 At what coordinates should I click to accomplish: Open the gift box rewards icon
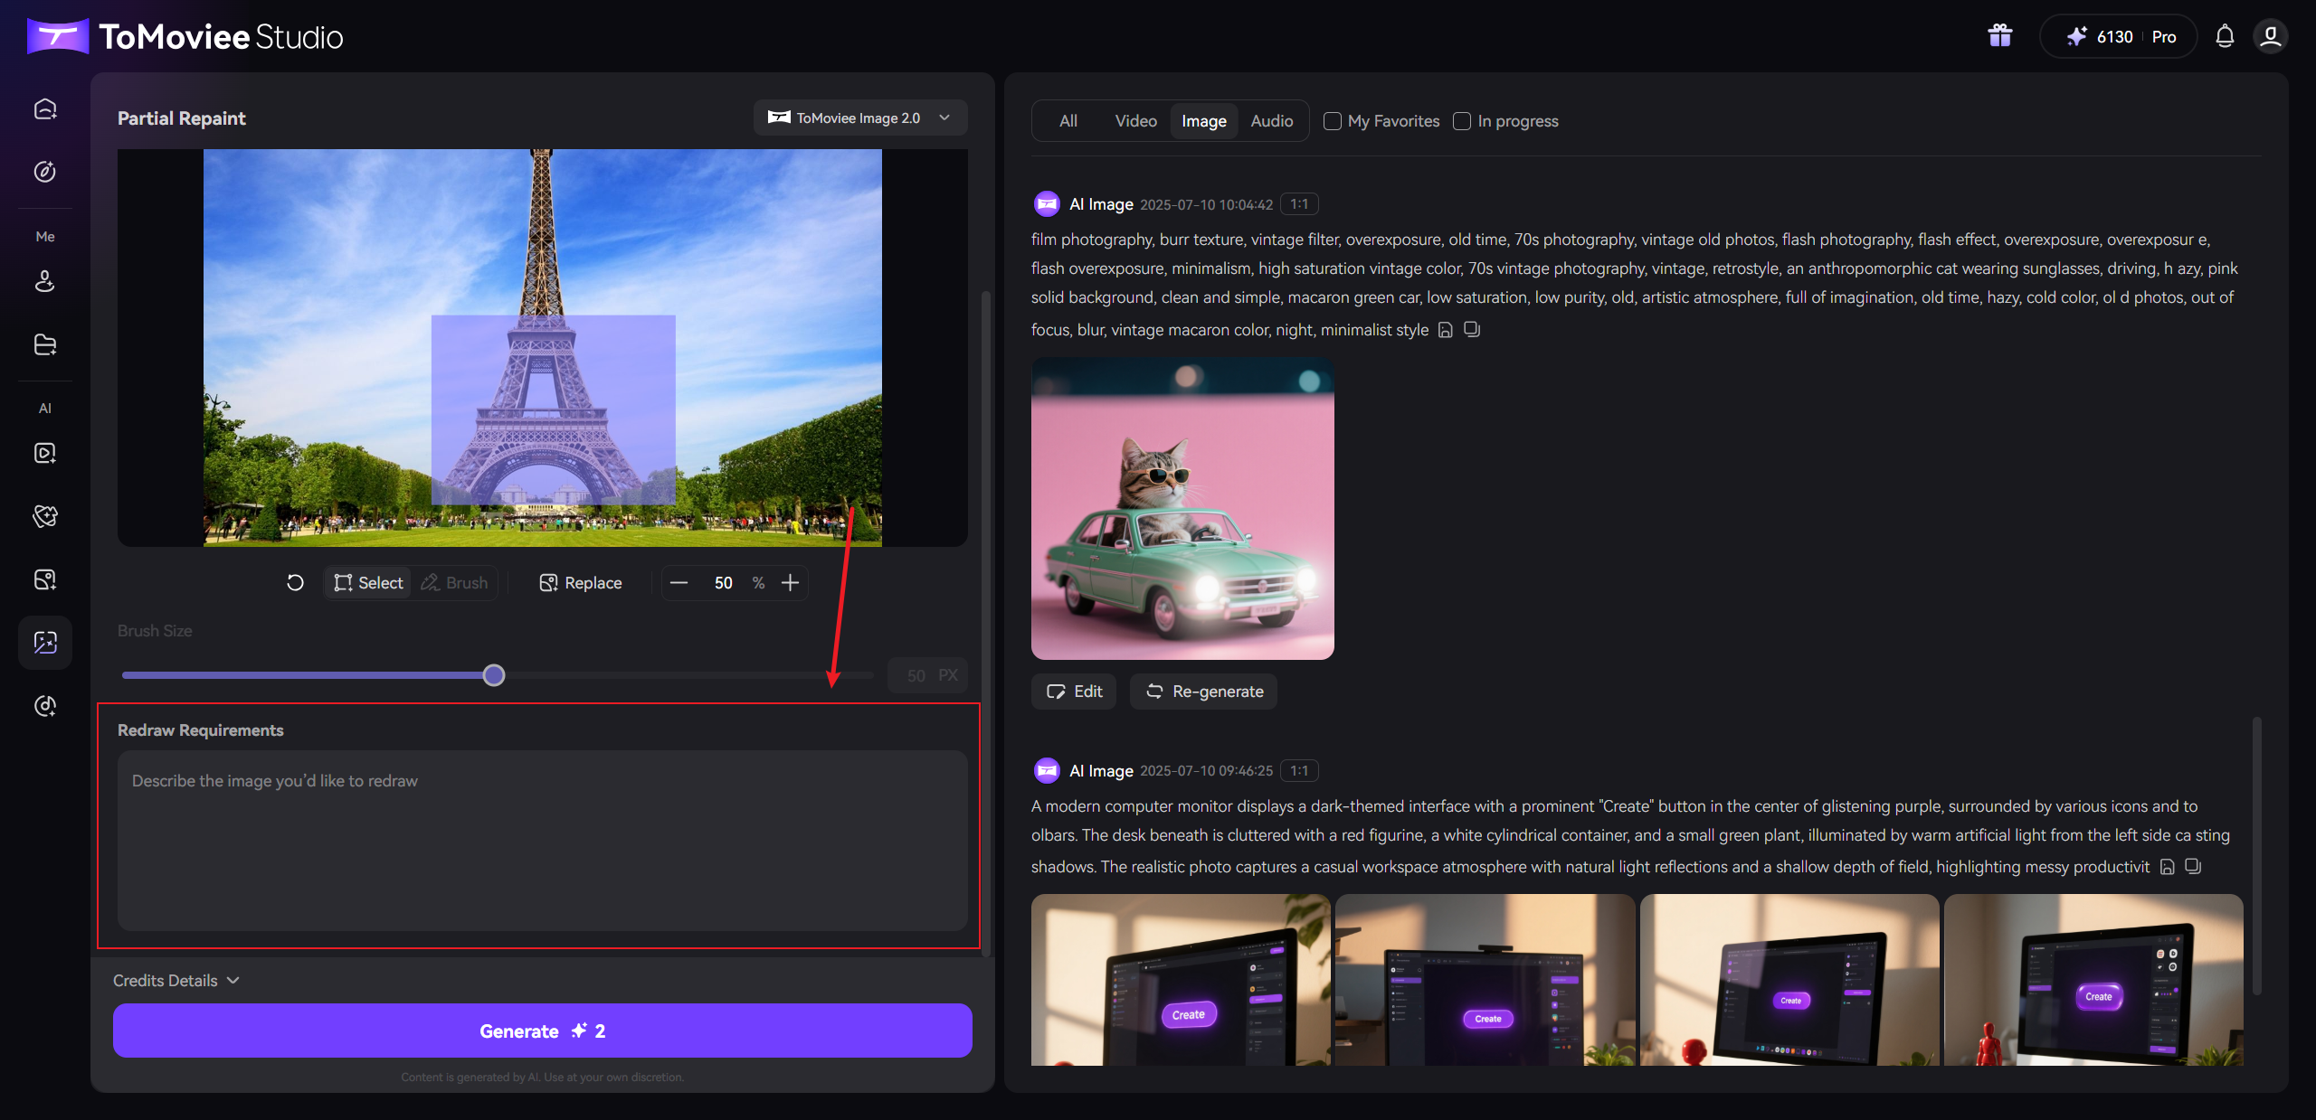pos(1999,36)
